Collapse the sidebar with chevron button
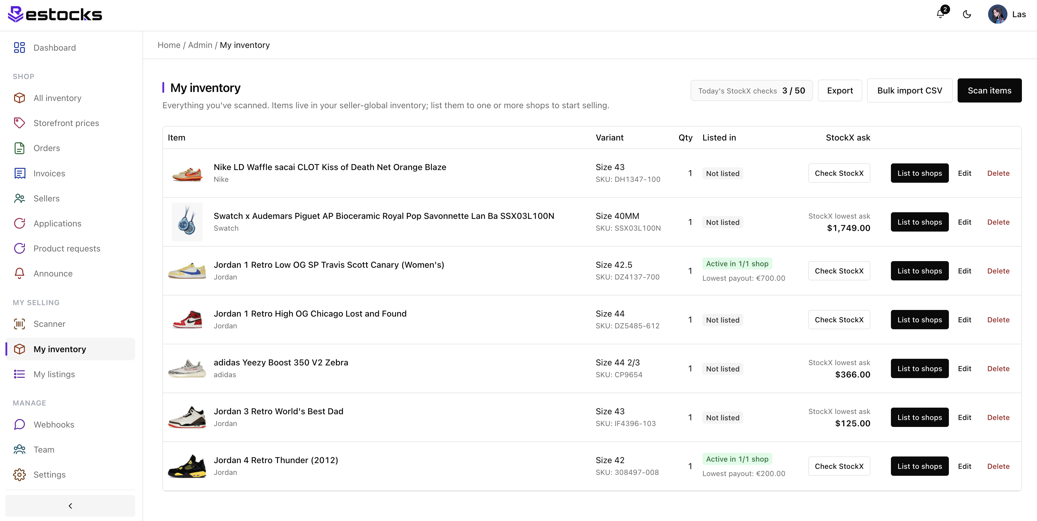This screenshot has height=521, width=1037. 70,505
